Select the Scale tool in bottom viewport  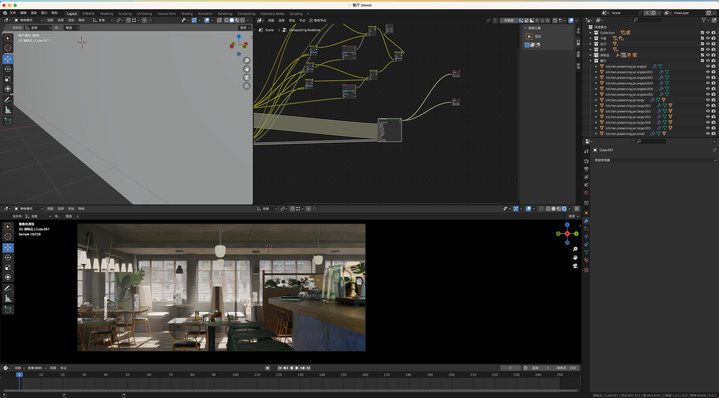pyautogui.click(x=8, y=267)
